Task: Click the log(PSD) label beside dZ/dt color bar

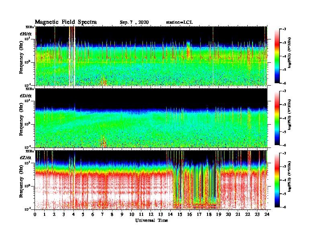Action: (x=289, y=176)
